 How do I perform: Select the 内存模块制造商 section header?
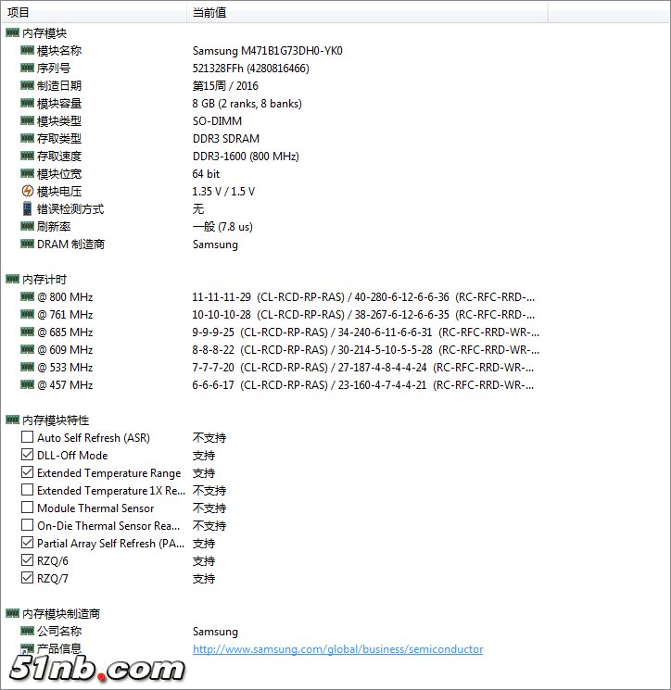(61, 614)
